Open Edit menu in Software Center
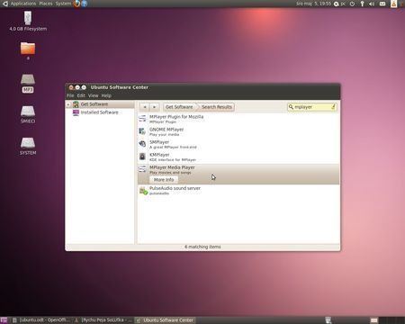 click(x=81, y=95)
